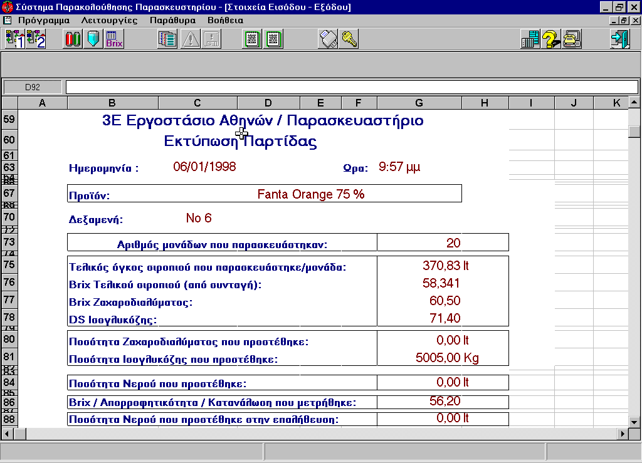Select column G header
The width and height of the screenshot is (642, 463).
coord(419,103)
